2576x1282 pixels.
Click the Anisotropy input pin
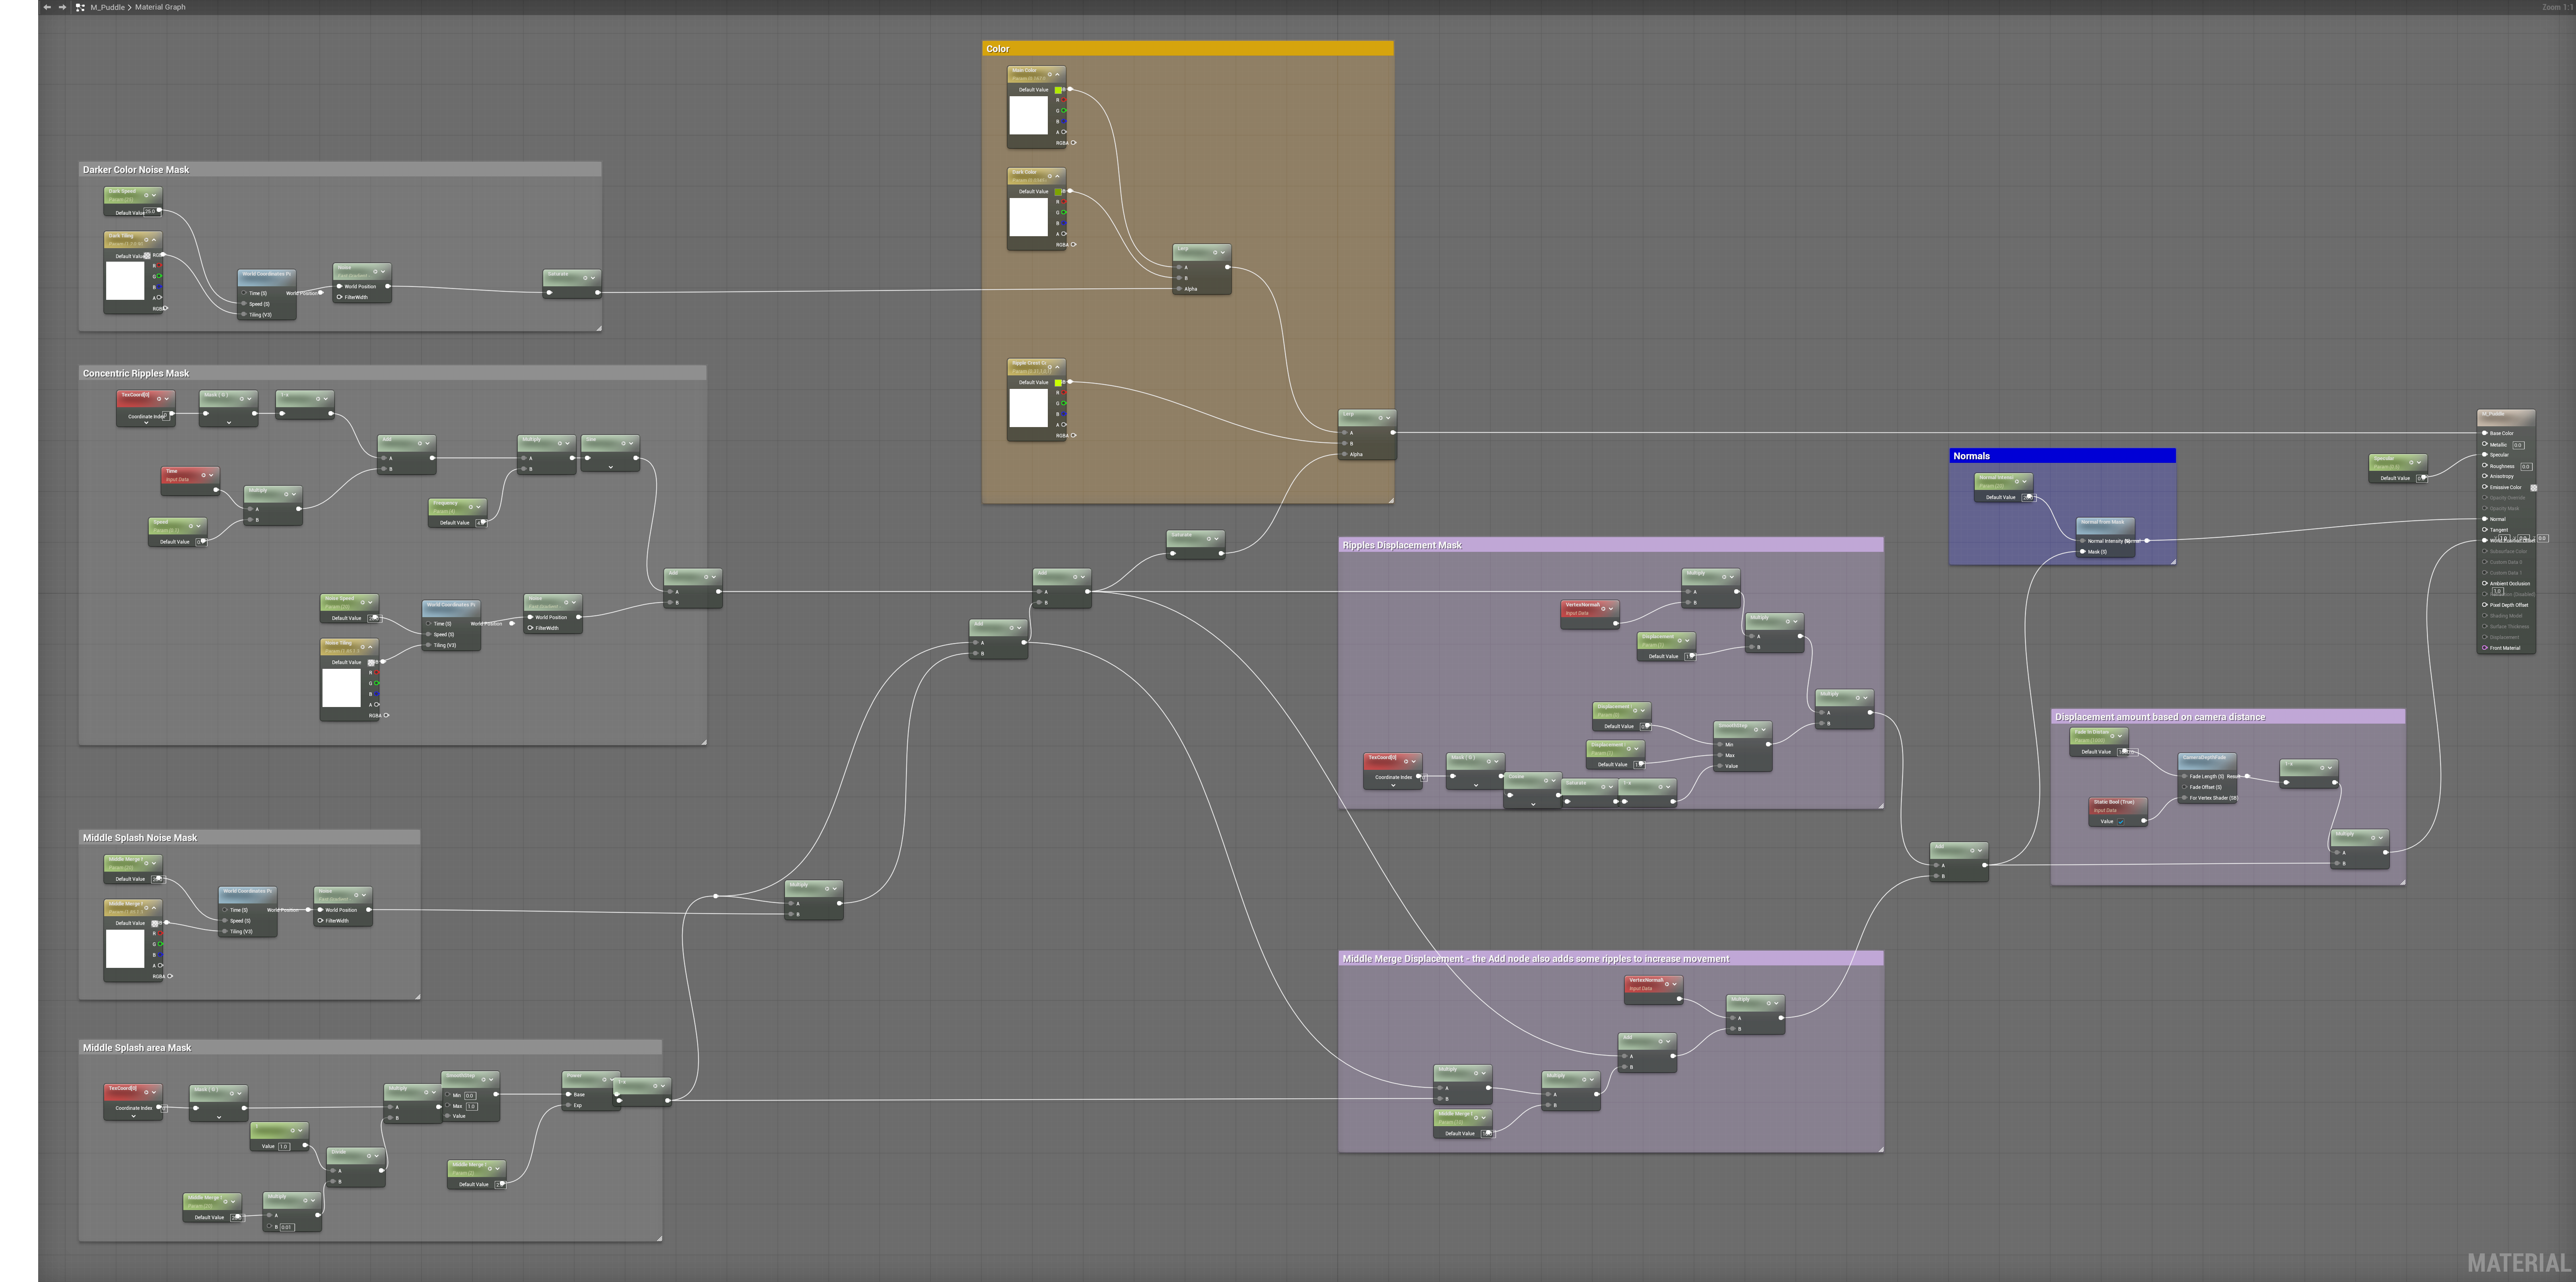[2485, 476]
